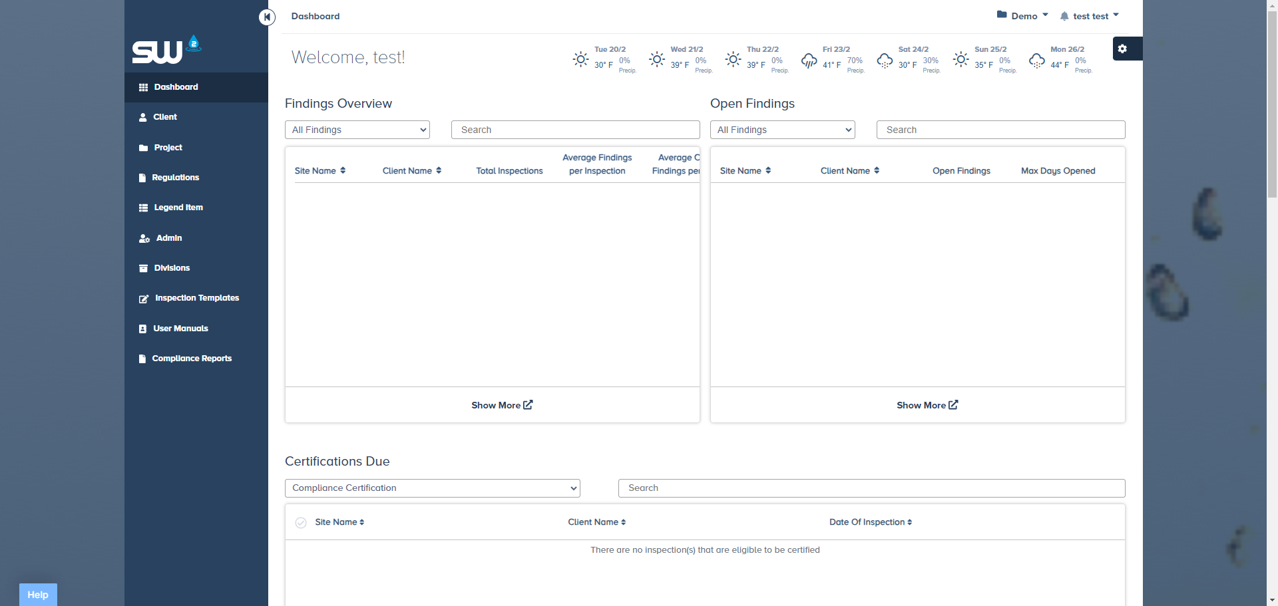Viewport: 1278px width, 606px height.
Task: Toggle the select-all circle in Certifications Due
Action: coord(301,523)
